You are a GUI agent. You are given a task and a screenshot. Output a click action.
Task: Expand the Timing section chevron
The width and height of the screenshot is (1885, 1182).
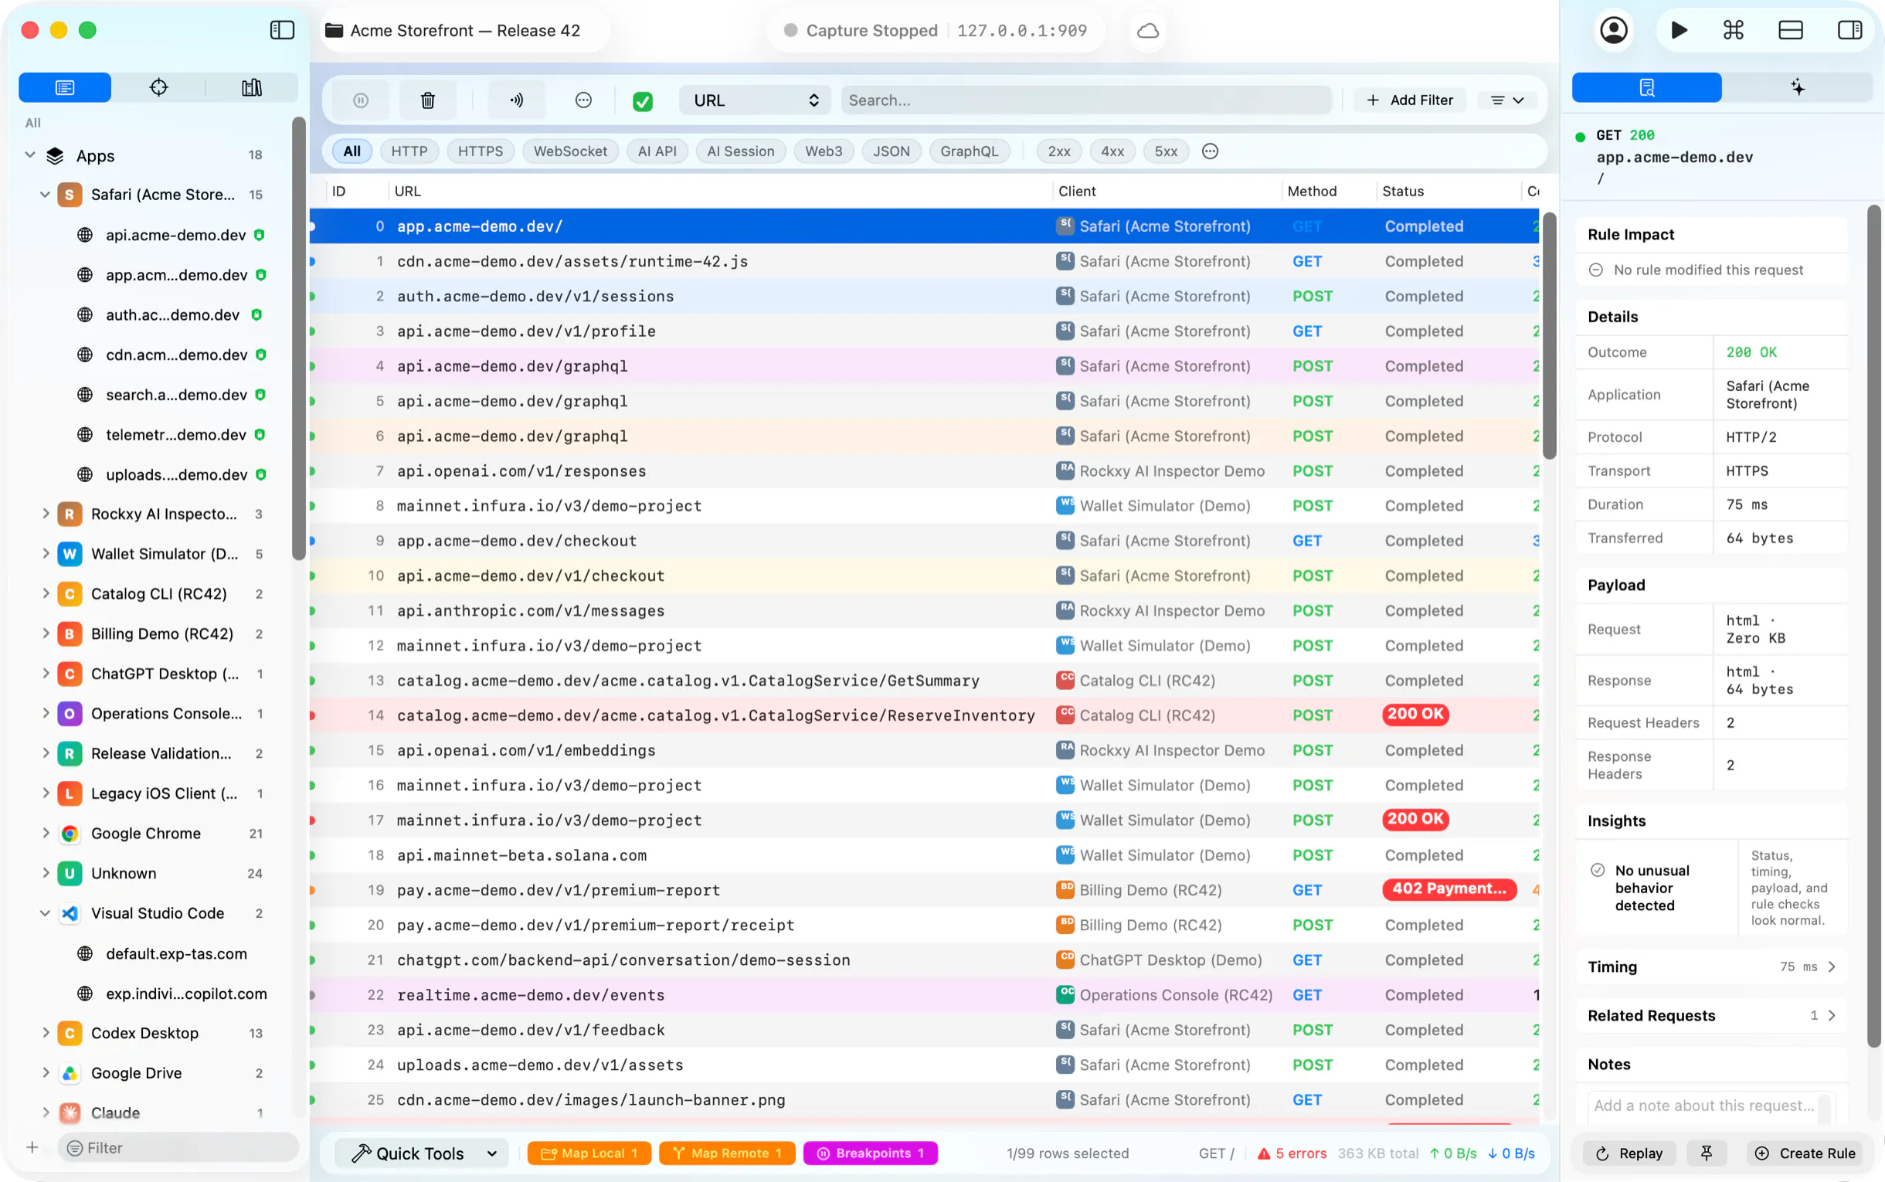(x=1832, y=967)
